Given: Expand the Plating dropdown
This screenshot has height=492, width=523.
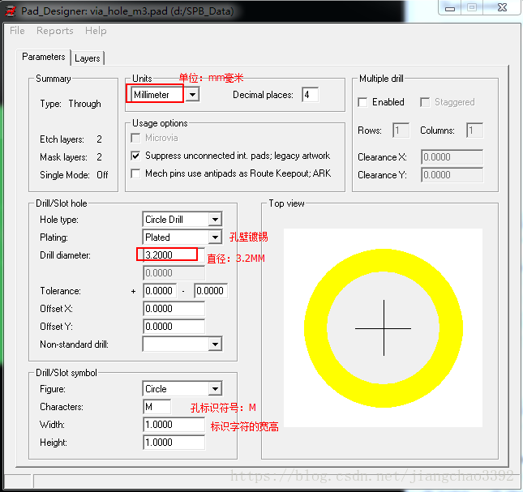Looking at the screenshot, I should (216, 237).
